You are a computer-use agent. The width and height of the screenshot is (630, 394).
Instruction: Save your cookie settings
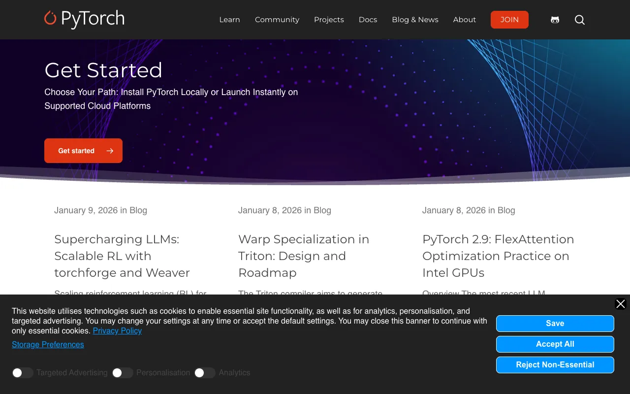pyautogui.click(x=555, y=324)
